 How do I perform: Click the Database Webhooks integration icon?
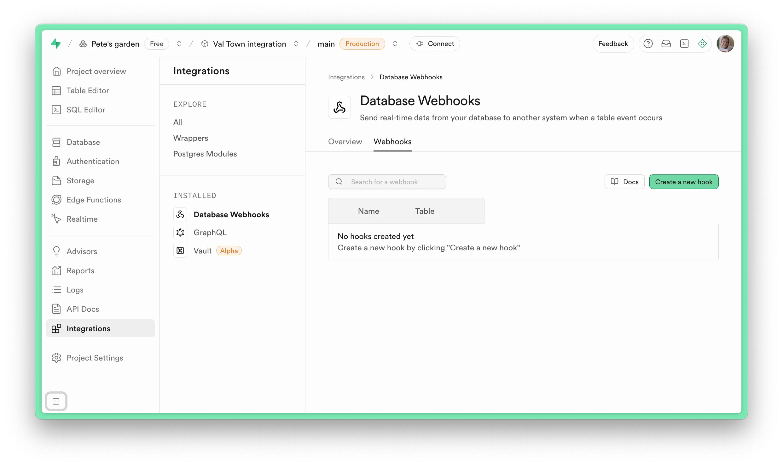180,214
